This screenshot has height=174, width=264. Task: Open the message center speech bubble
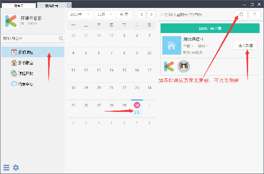coord(14,84)
